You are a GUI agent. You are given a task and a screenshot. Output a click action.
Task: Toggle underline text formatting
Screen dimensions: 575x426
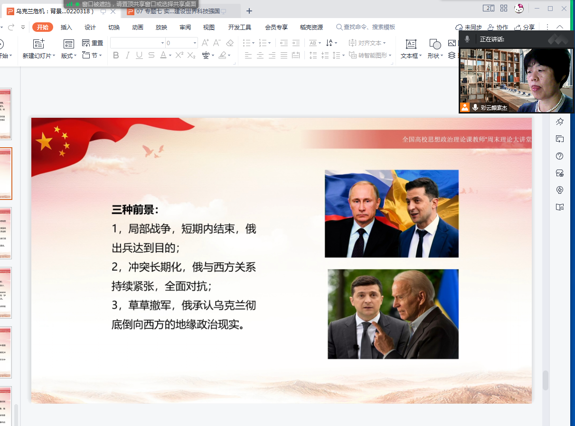(x=139, y=56)
